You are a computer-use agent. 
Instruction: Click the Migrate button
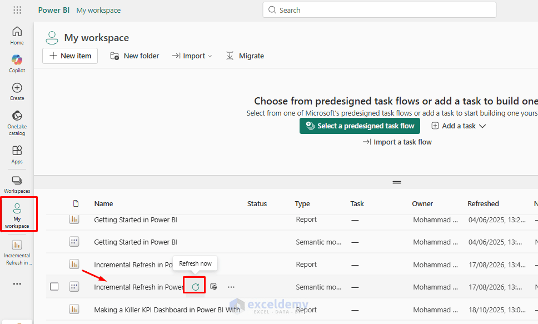pyautogui.click(x=245, y=56)
